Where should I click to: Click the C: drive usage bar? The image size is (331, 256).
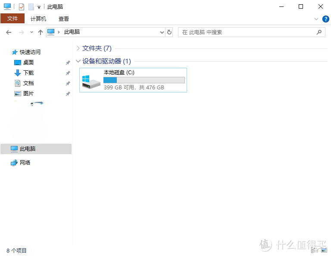[144, 80]
